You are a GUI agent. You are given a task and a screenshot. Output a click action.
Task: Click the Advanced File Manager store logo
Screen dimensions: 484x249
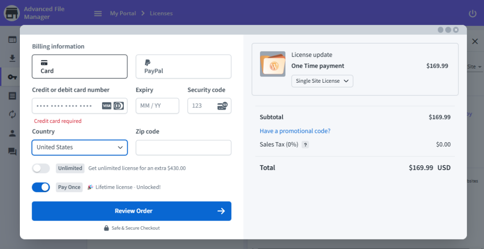tap(12, 13)
